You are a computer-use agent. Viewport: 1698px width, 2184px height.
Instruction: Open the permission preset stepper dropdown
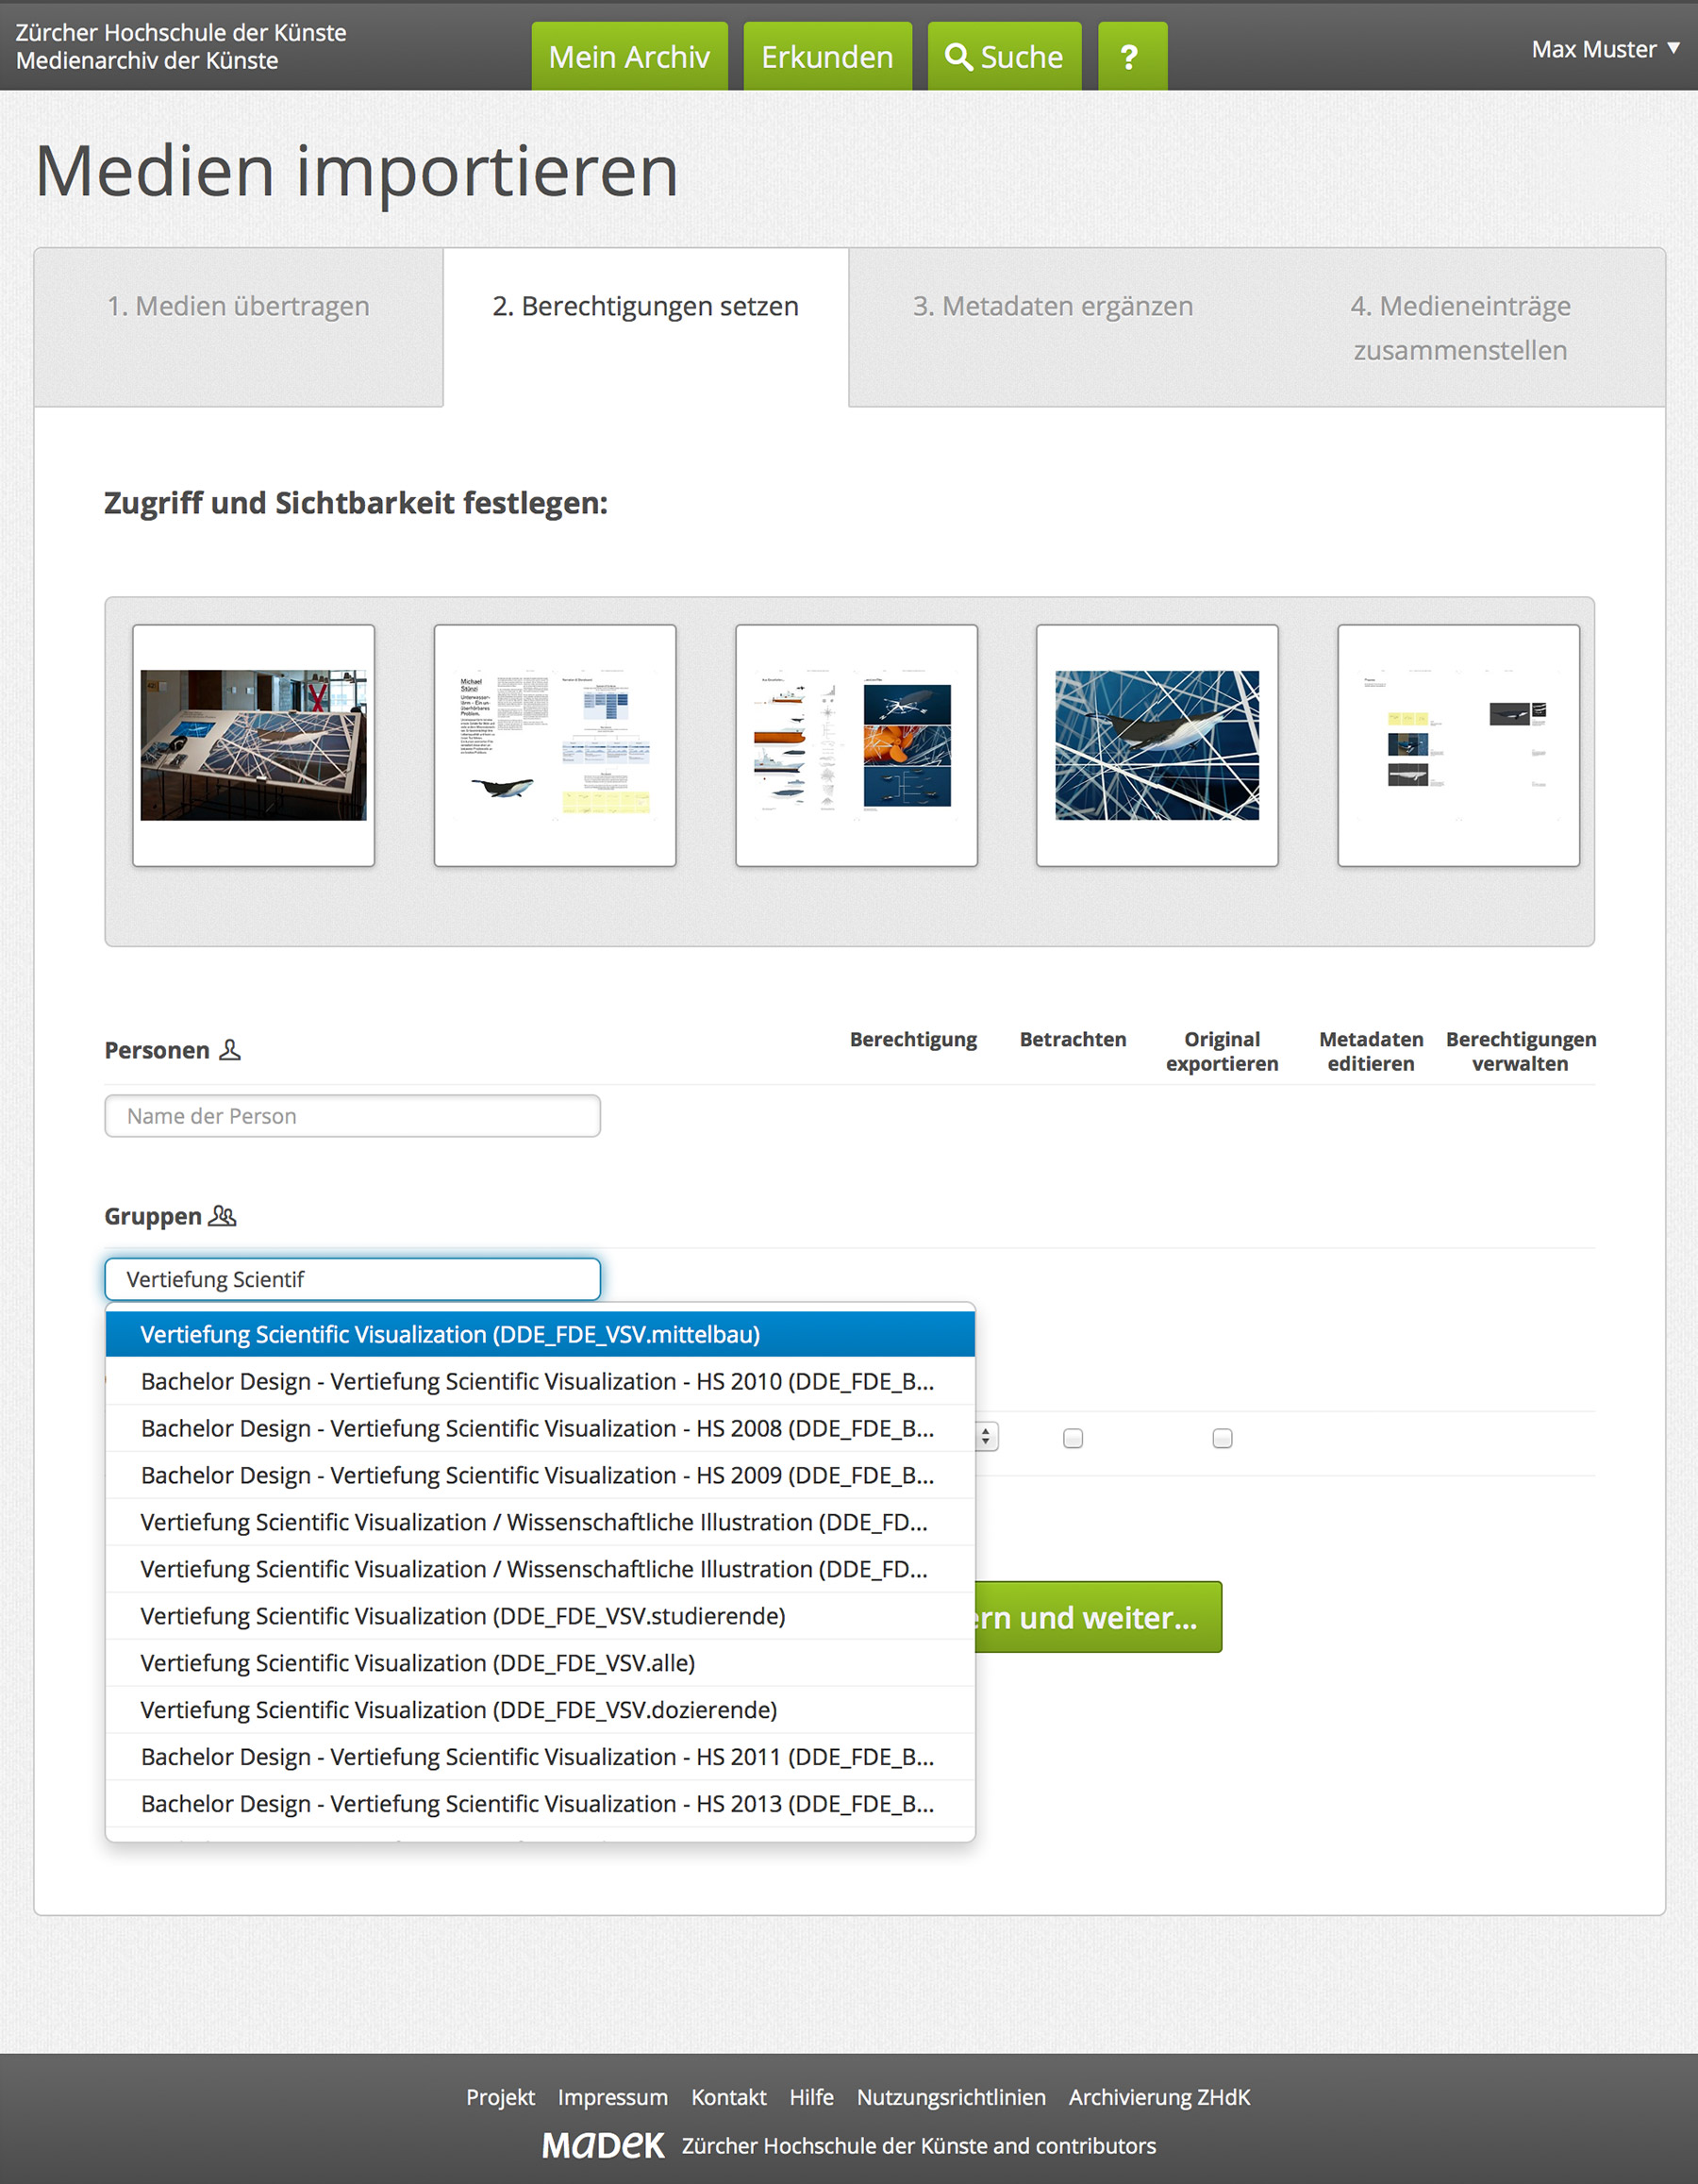click(x=986, y=1437)
